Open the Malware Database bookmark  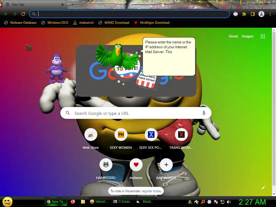click(x=20, y=23)
